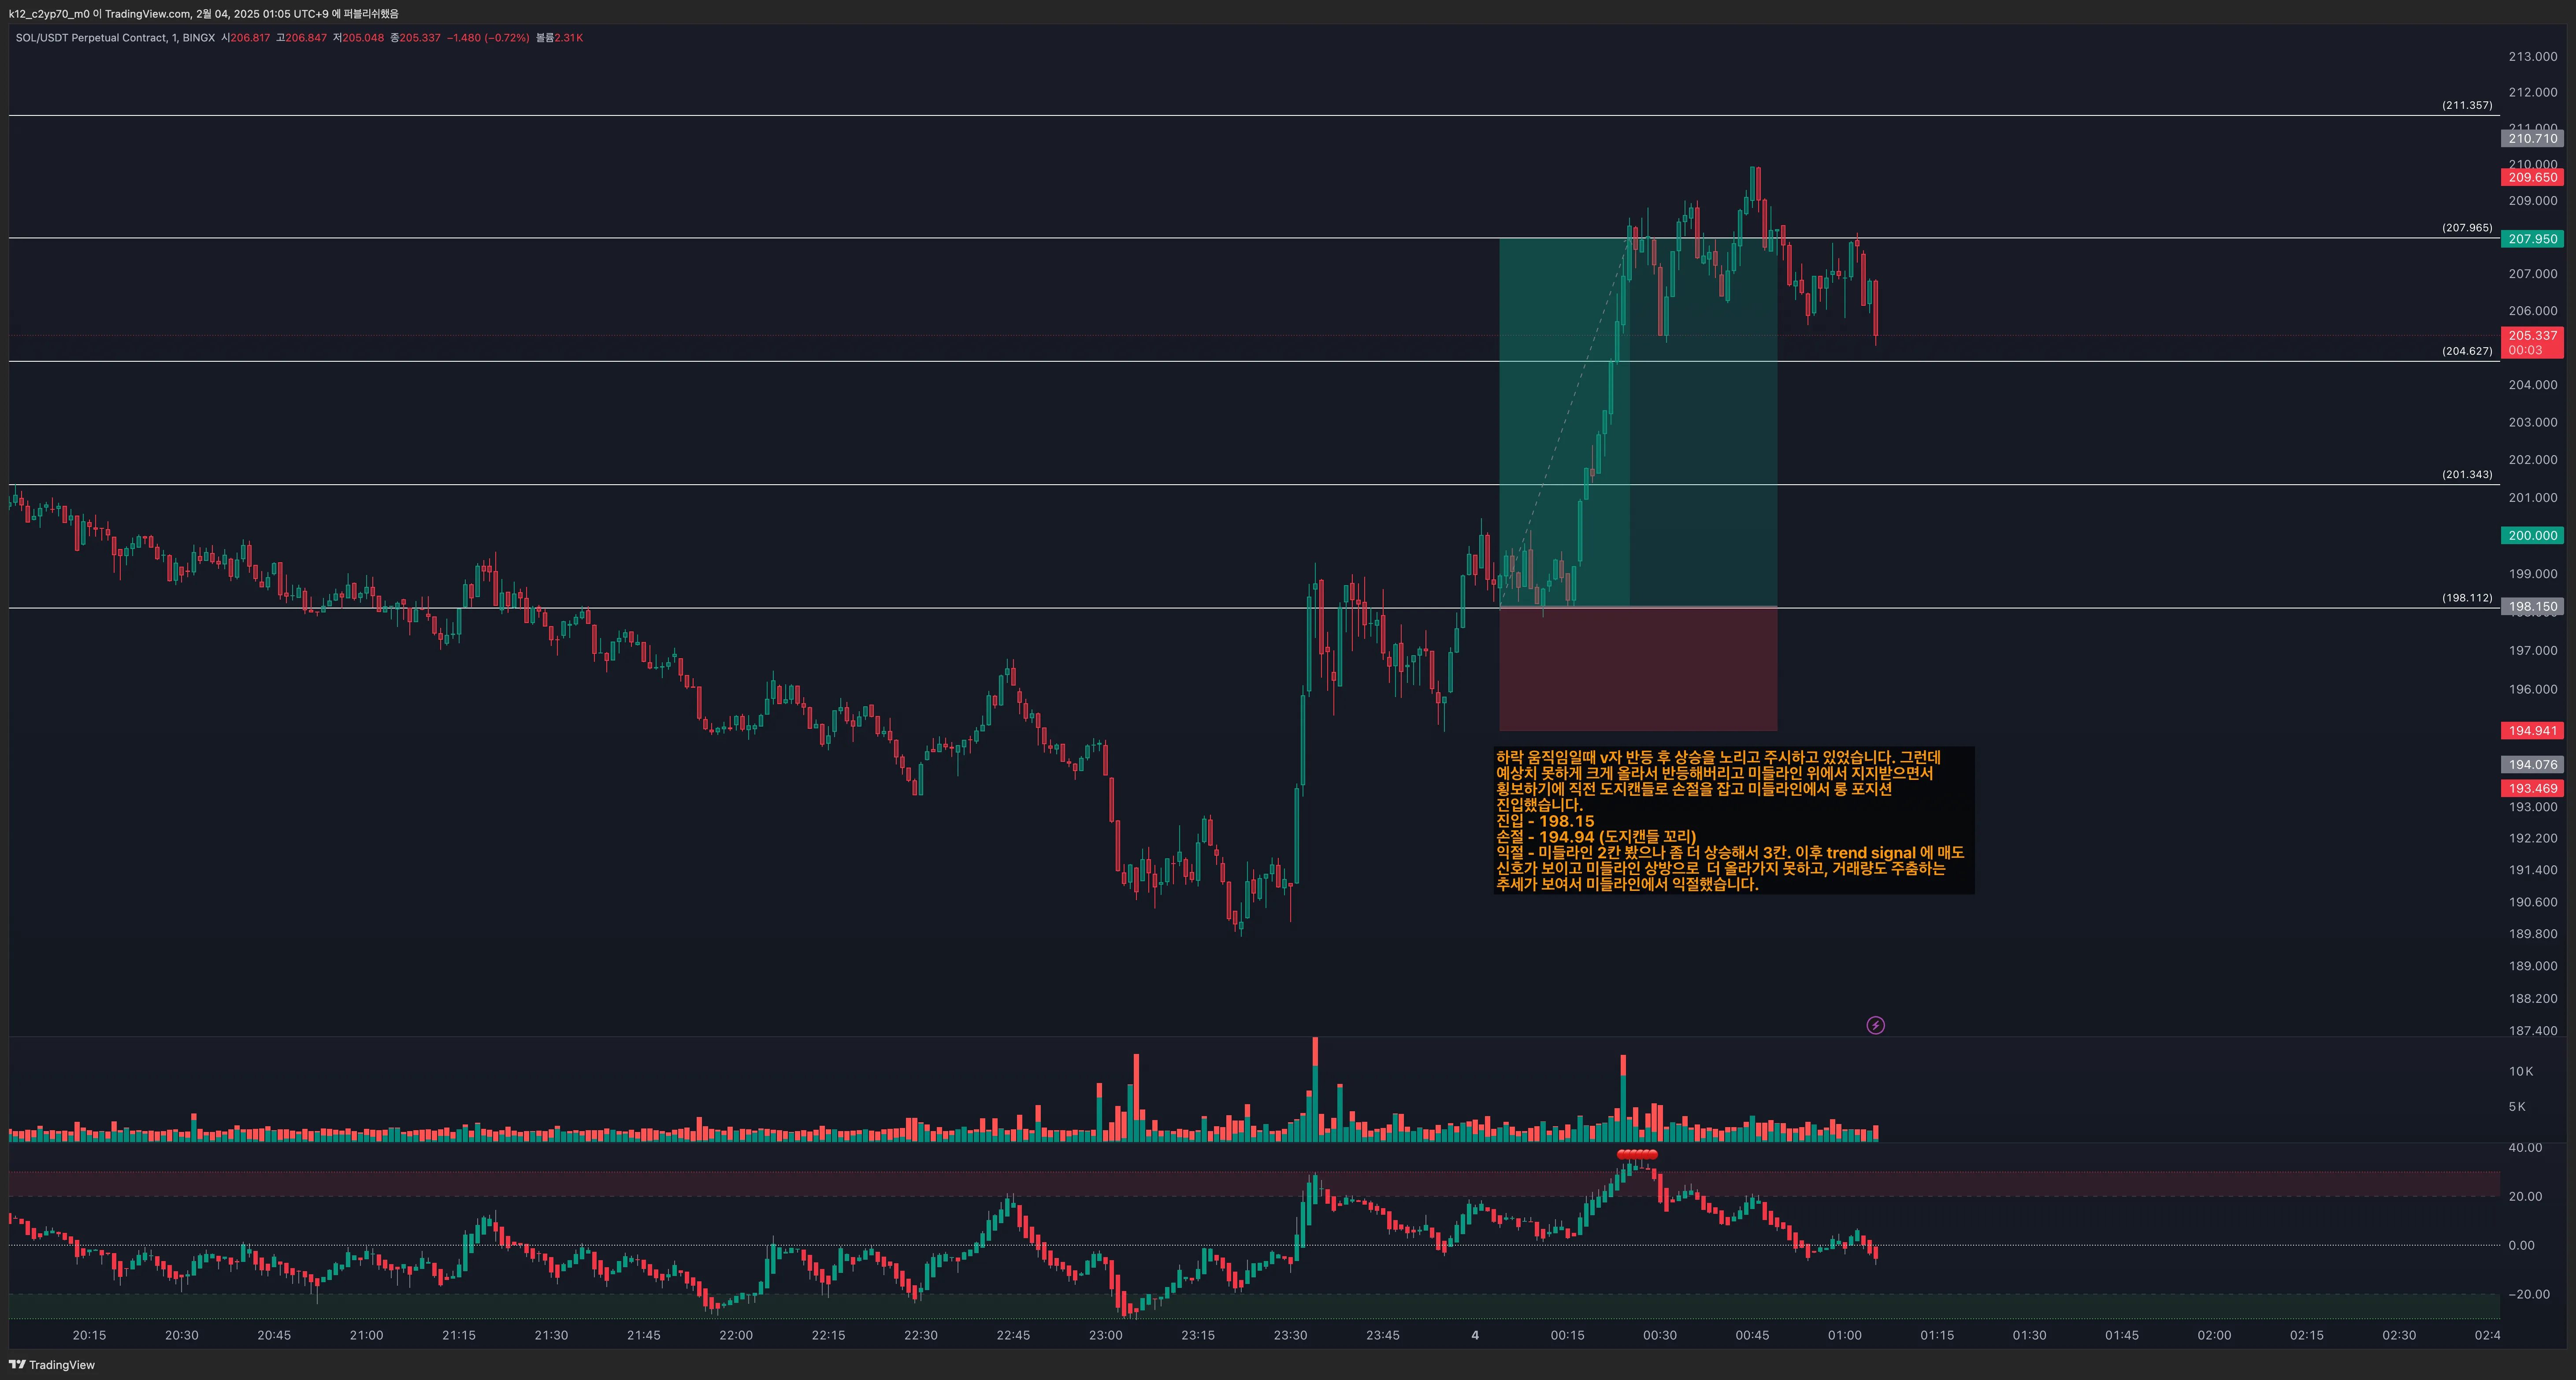Click the 204.000 price scale label

[x=2532, y=385]
